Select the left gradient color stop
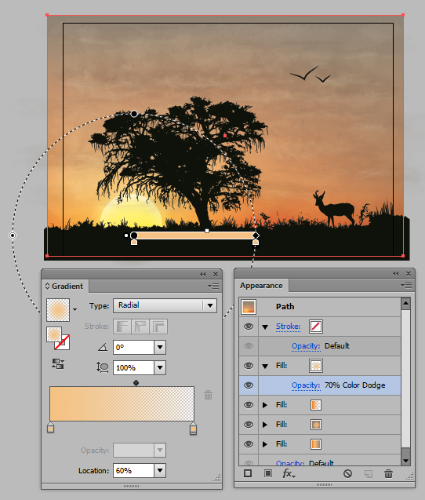Screen dimensions: 425x500 [51, 428]
